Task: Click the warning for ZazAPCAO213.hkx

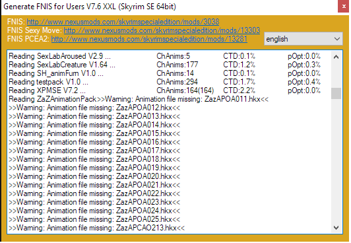Action: pos(97,228)
